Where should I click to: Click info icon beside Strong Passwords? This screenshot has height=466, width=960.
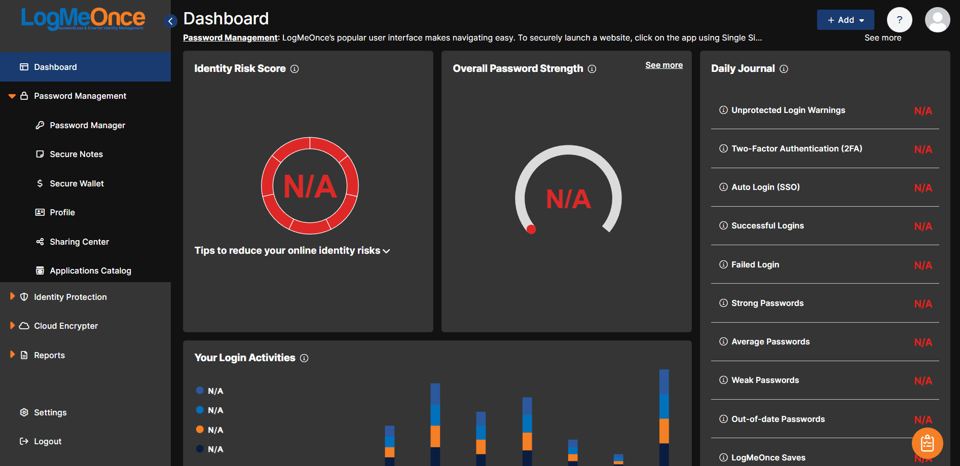(723, 303)
